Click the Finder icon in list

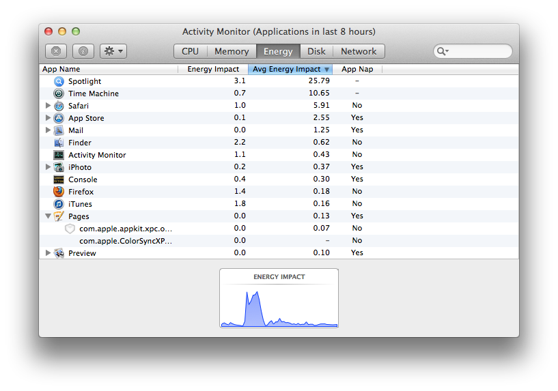[x=59, y=143]
